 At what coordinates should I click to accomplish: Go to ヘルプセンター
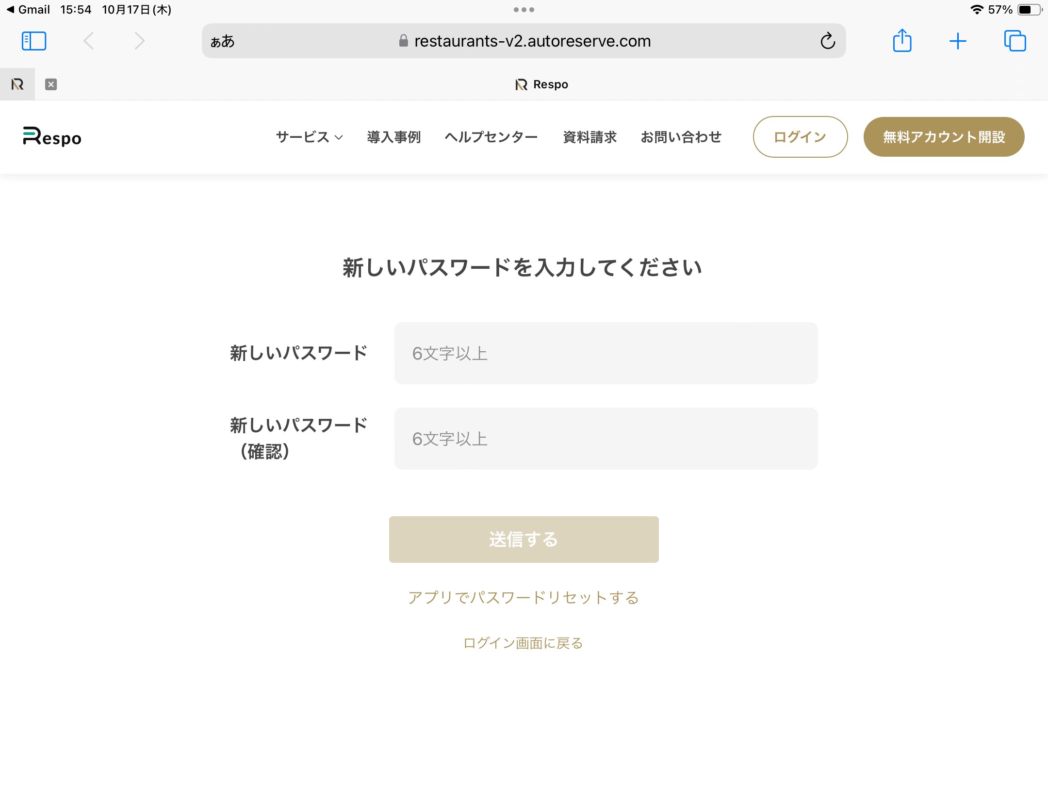tap(491, 137)
